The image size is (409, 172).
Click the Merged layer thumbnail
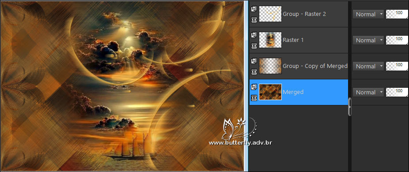(270, 92)
